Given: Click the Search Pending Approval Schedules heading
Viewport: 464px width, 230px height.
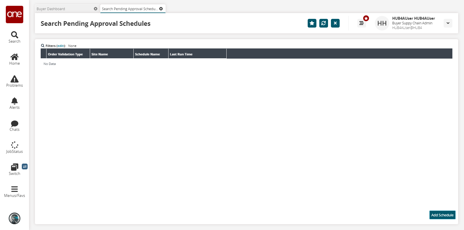Looking at the screenshot, I should pos(96,23).
